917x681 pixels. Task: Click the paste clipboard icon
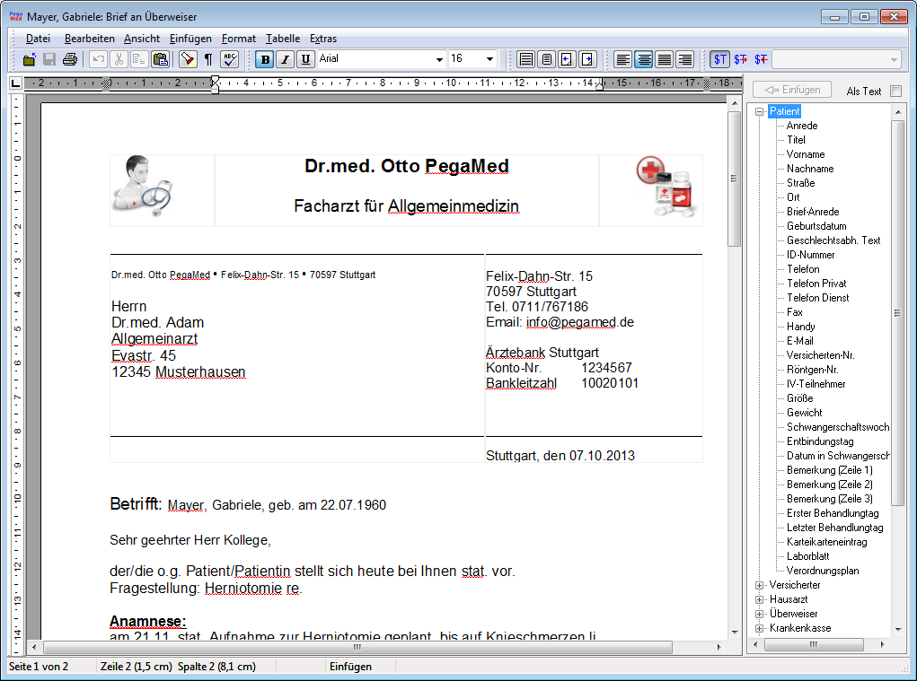160,59
